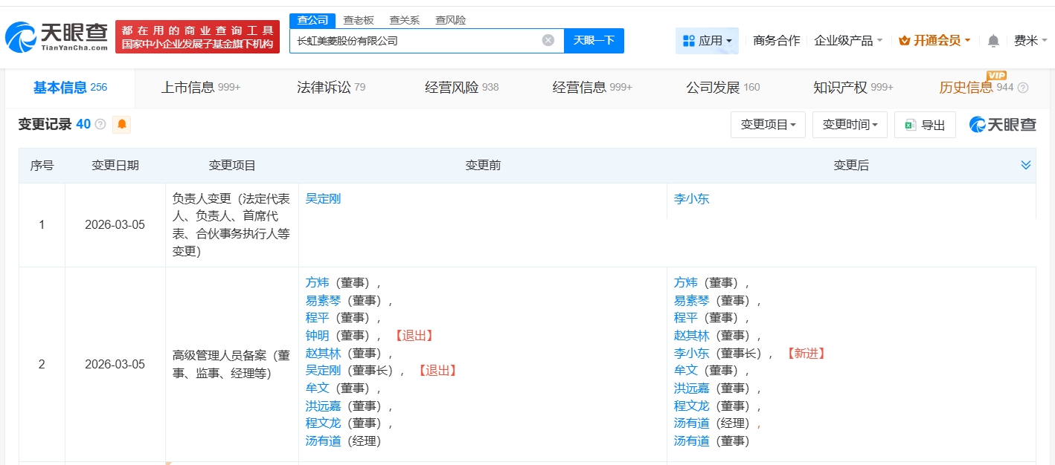The width and height of the screenshot is (1055, 465).
Task: Click the company name search field
Action: click(413, 41)
